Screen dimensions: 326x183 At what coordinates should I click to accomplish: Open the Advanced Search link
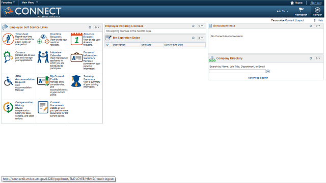click(x=258, y=78)
